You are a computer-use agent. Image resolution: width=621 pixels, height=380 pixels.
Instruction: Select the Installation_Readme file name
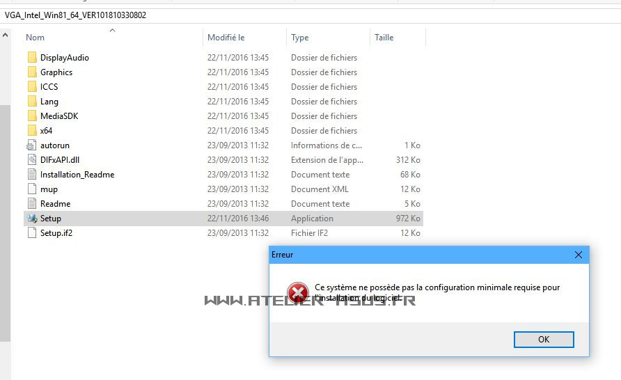(77, 175)
